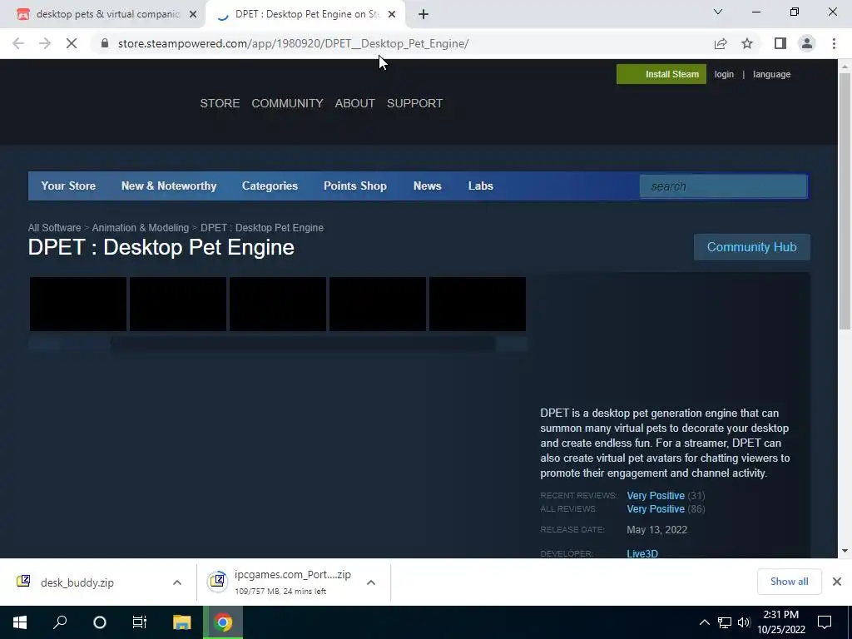
Task: Click Show all downloads
Action: (x=789, y=582)
